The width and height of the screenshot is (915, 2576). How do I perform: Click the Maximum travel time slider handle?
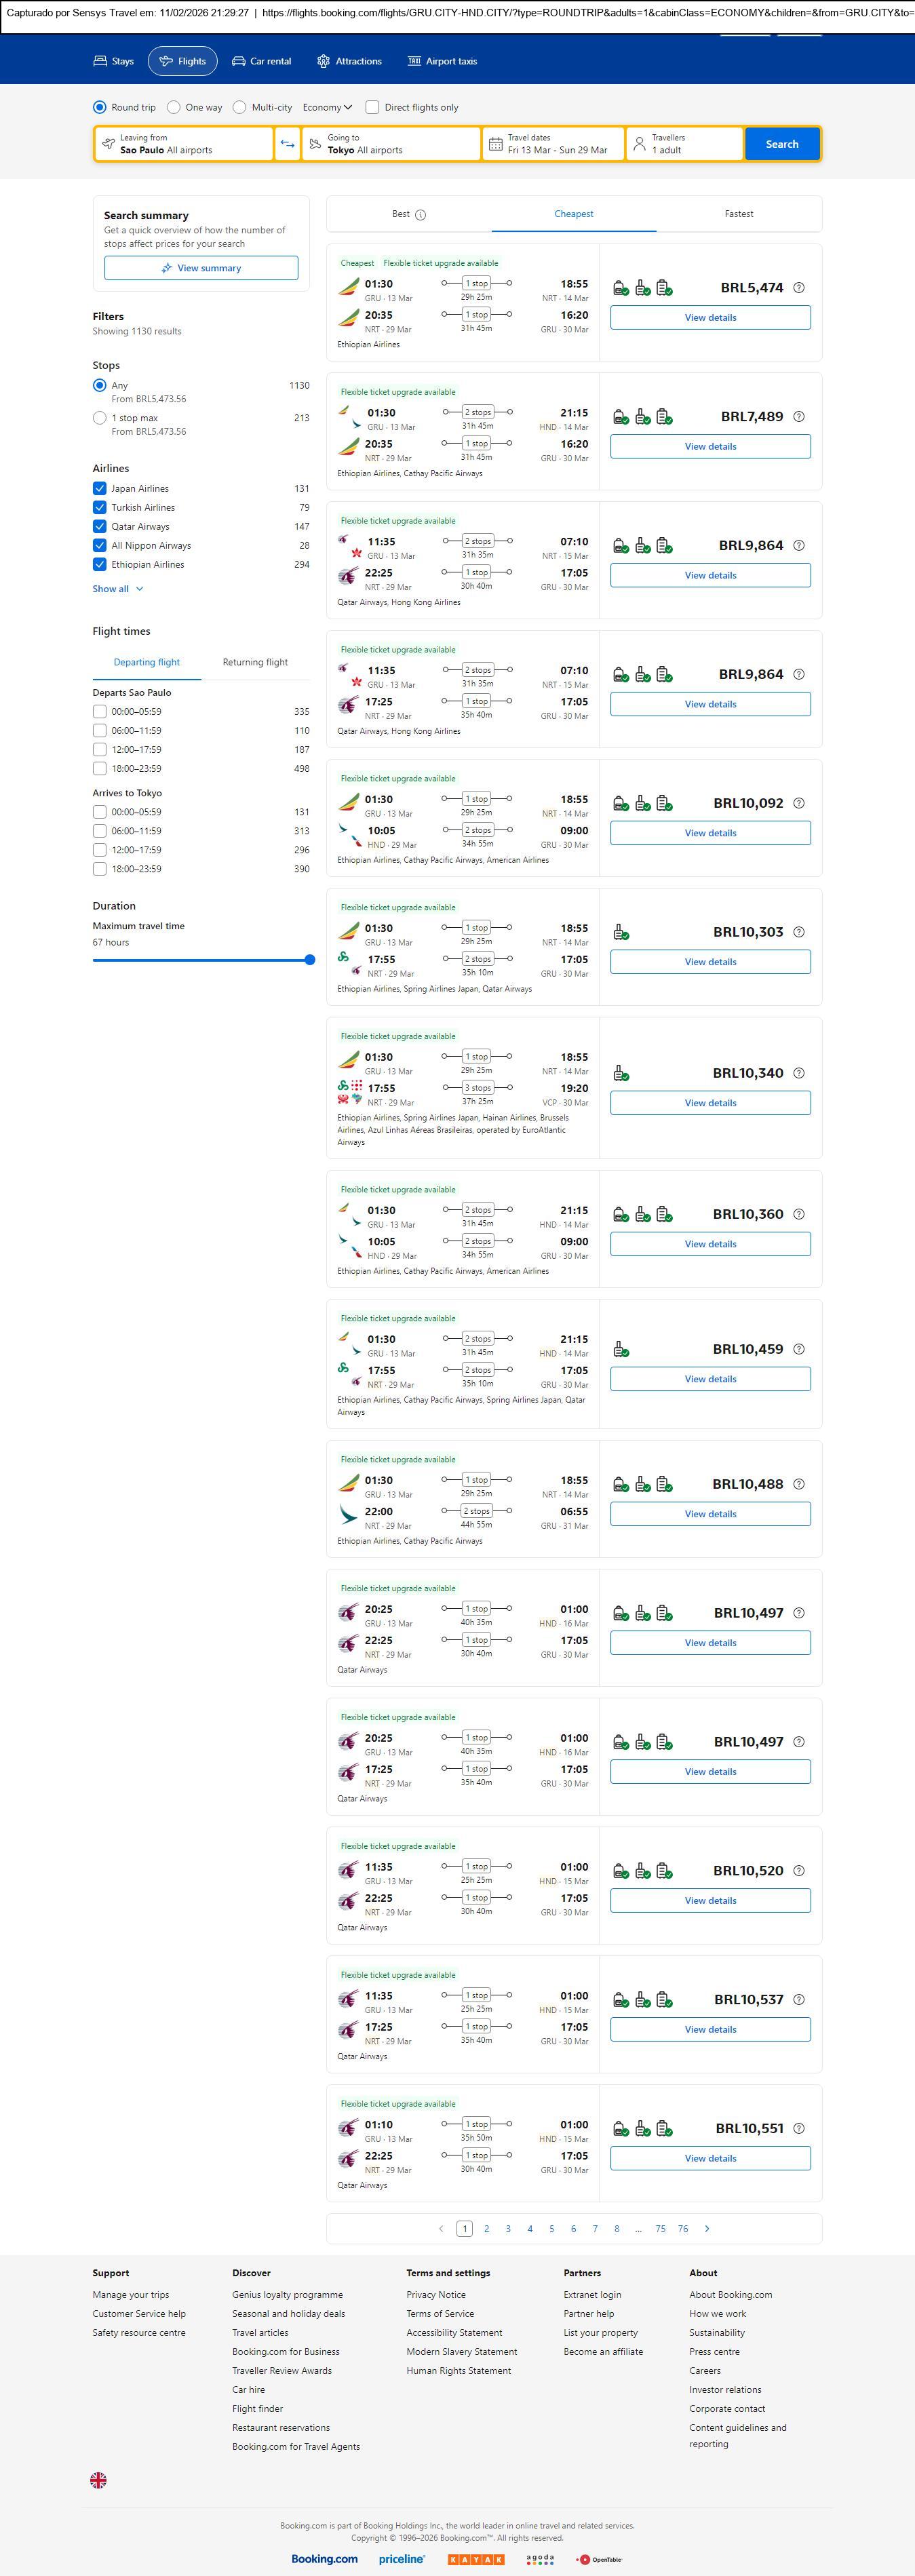(x=310, y=960)
